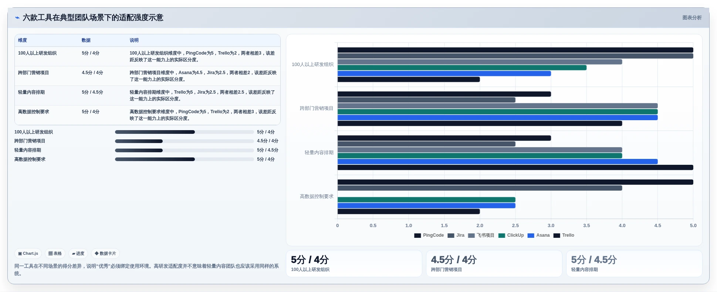
Task: Click the 数据卡片 tag chip
Action: (x=105, y=254)
